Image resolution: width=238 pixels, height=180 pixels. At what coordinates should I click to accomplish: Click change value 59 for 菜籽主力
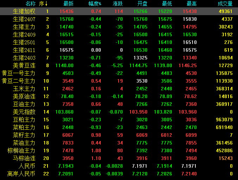pyautogui.click(x=120, y=135)
